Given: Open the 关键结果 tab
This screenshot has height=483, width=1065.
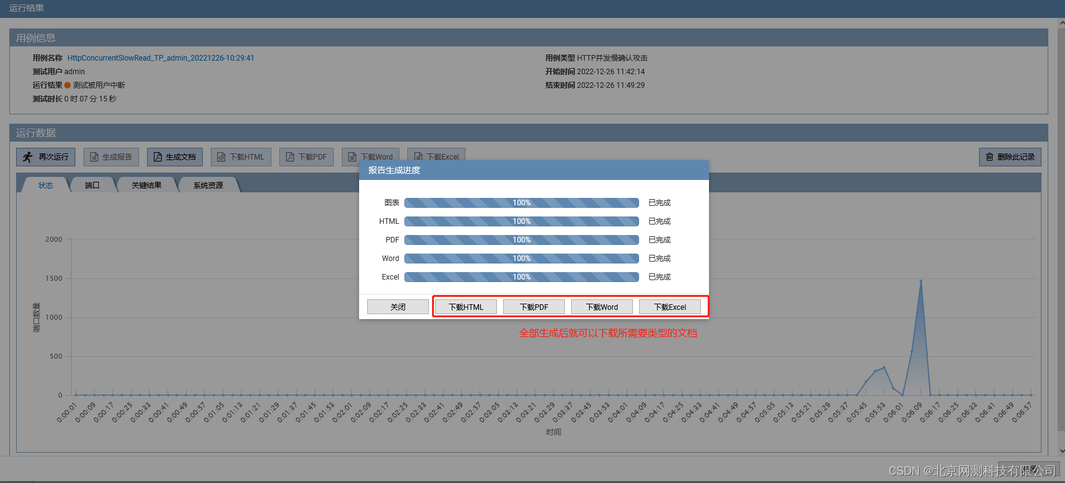Looking at the screenshot, I should (146, 186).
